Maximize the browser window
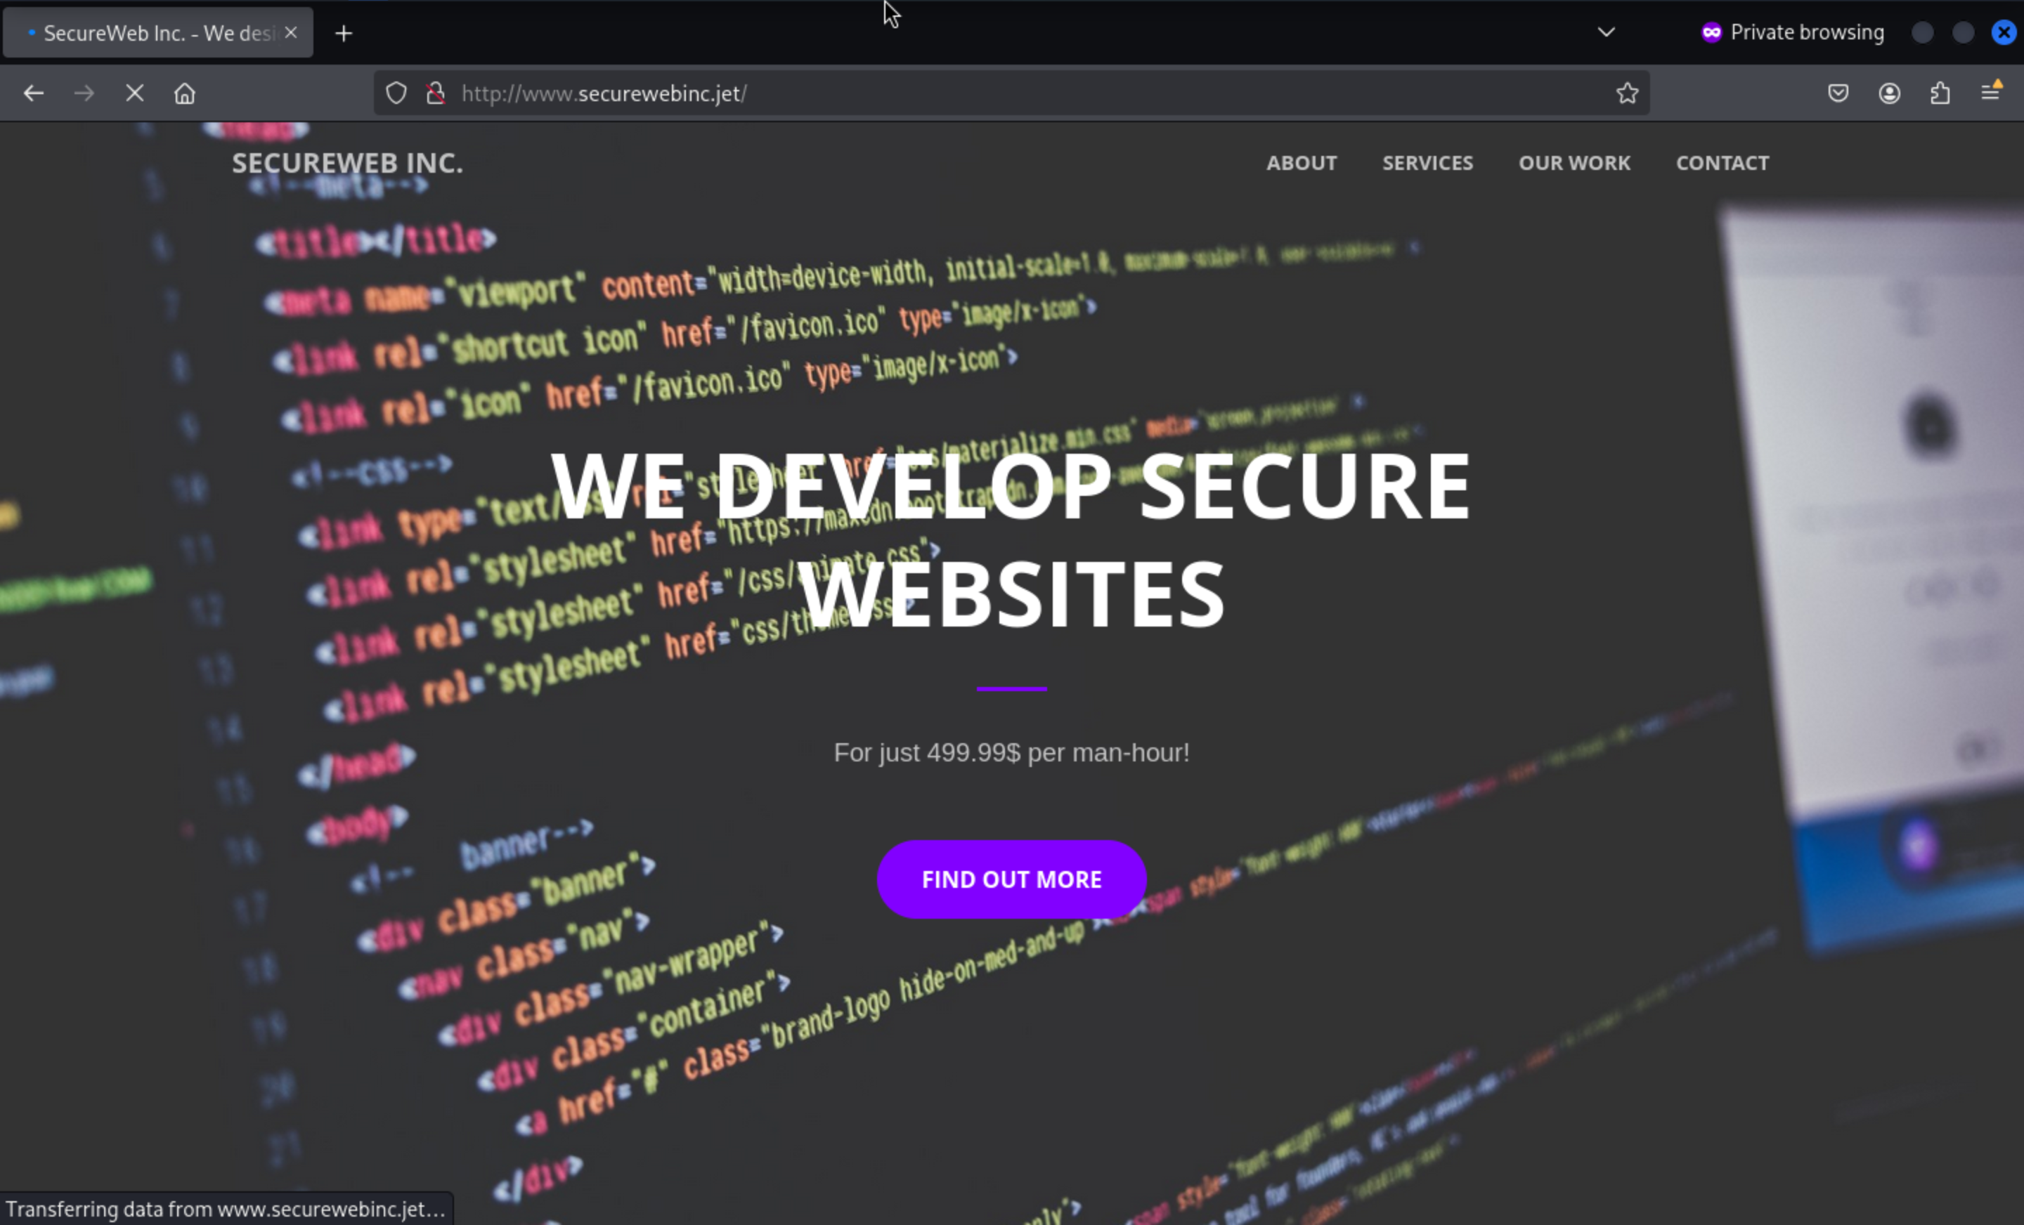This screenshot has height=1225, width=2024. 1964,33
